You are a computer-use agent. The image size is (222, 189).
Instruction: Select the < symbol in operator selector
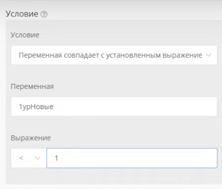point(21,158)
